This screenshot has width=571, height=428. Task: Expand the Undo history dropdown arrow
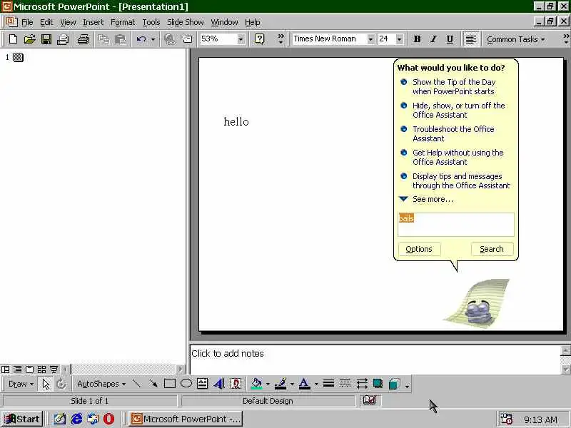153,39
